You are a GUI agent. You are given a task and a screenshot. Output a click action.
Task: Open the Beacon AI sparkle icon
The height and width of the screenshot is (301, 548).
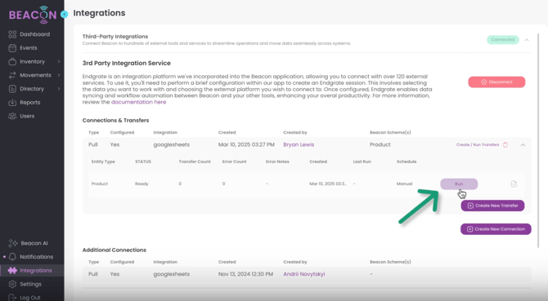point(13,243)
